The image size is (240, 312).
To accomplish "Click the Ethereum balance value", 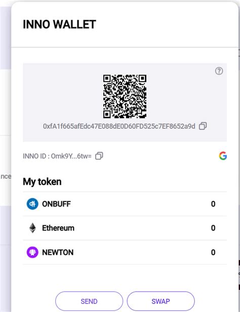I will [x=213, y=228].
